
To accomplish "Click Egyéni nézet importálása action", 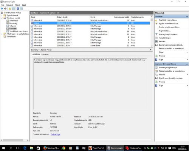I will pos(169,27).
